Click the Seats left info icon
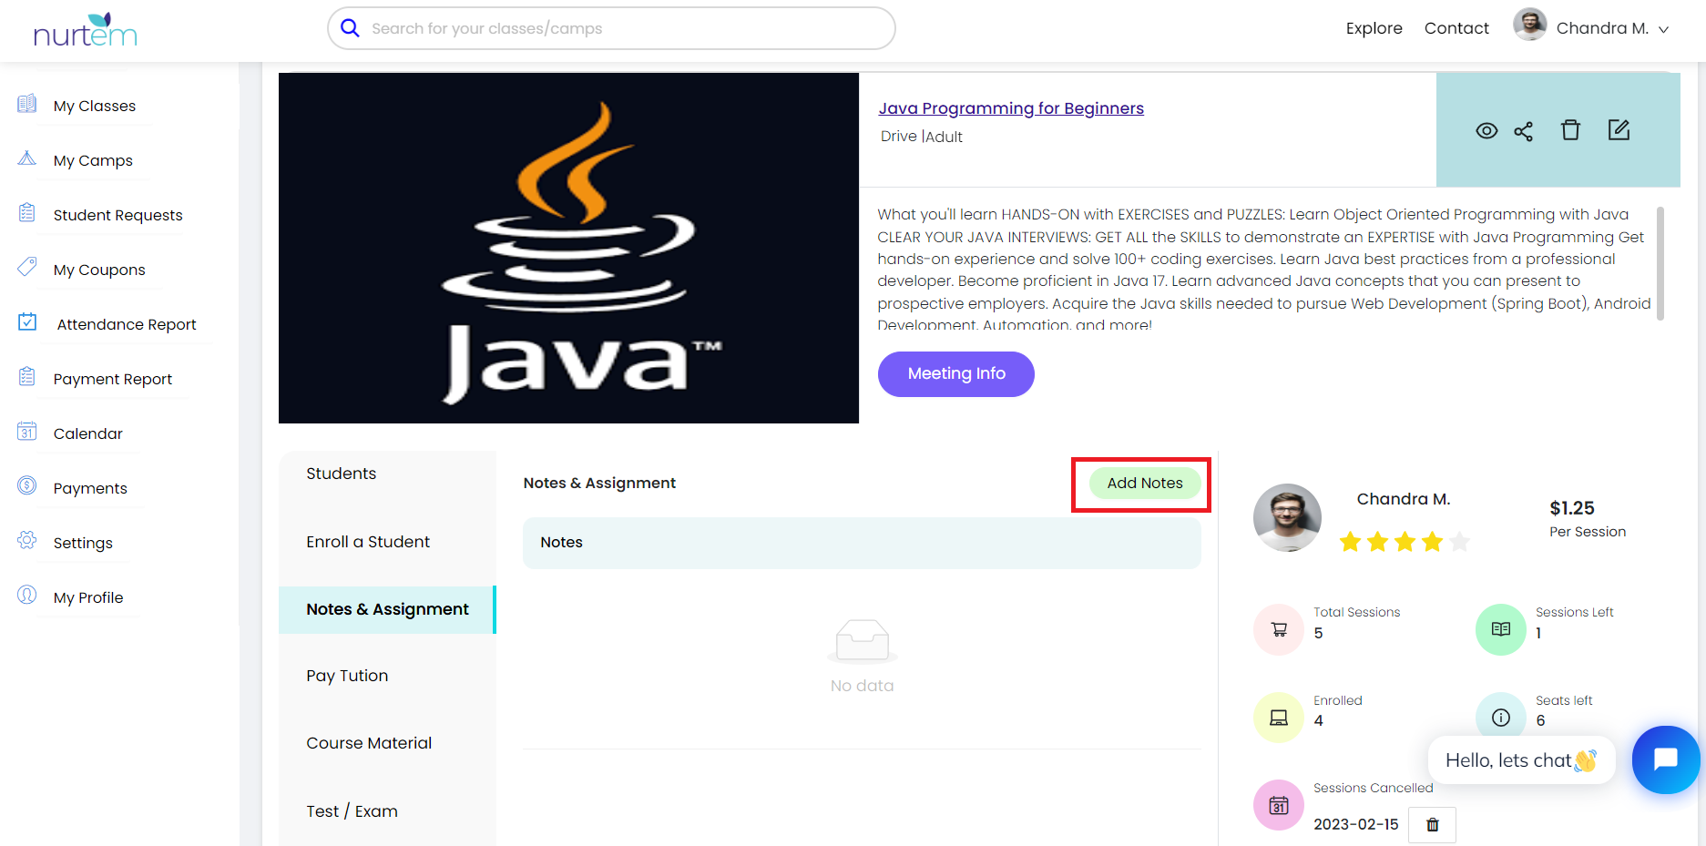This screenshot has height=846, width=1706. tap(1500, 717)
